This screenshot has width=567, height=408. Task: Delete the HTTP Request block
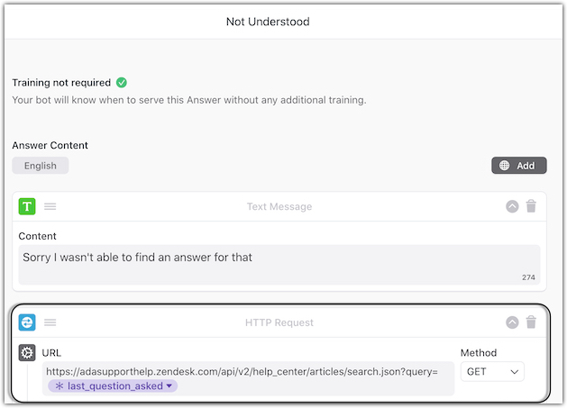[x=531, y=322]
